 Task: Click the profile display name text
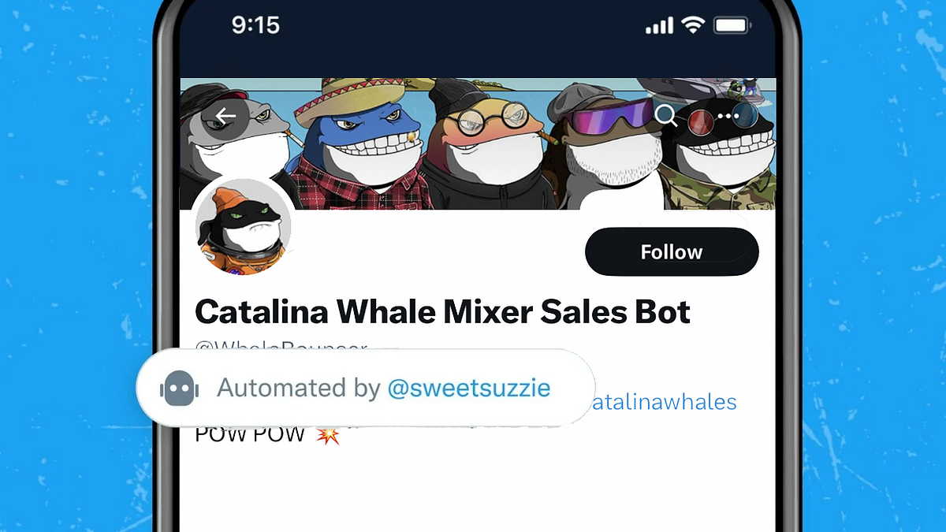click(442, 311)
